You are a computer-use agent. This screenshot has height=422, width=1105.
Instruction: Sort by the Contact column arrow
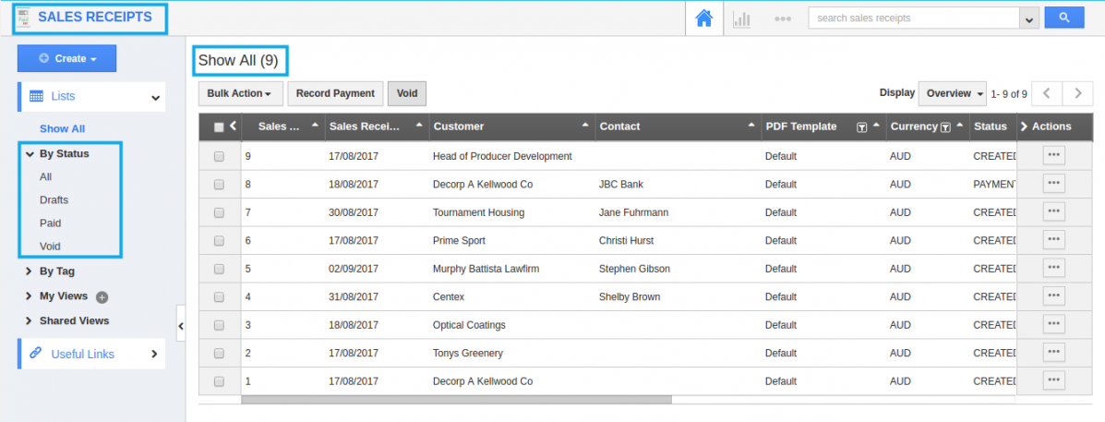(751, 124)
